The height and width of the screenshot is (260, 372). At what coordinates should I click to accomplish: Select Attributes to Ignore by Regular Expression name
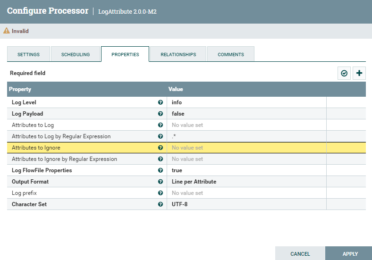[x=64, y=159]
